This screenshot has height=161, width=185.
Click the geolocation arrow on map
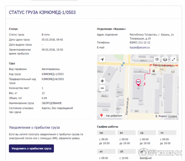pos(102,60)
